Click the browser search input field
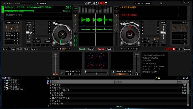Image resolution: width=193 pixels, height=109 pixels. pyautogui.click(x=107, y=78)
